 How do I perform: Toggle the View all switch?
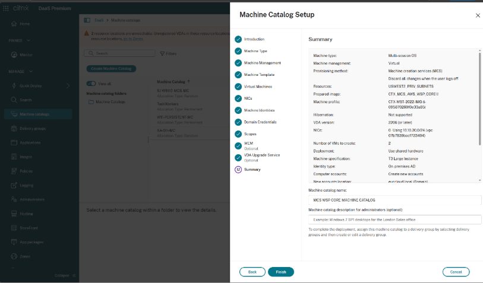pos(91,84)
